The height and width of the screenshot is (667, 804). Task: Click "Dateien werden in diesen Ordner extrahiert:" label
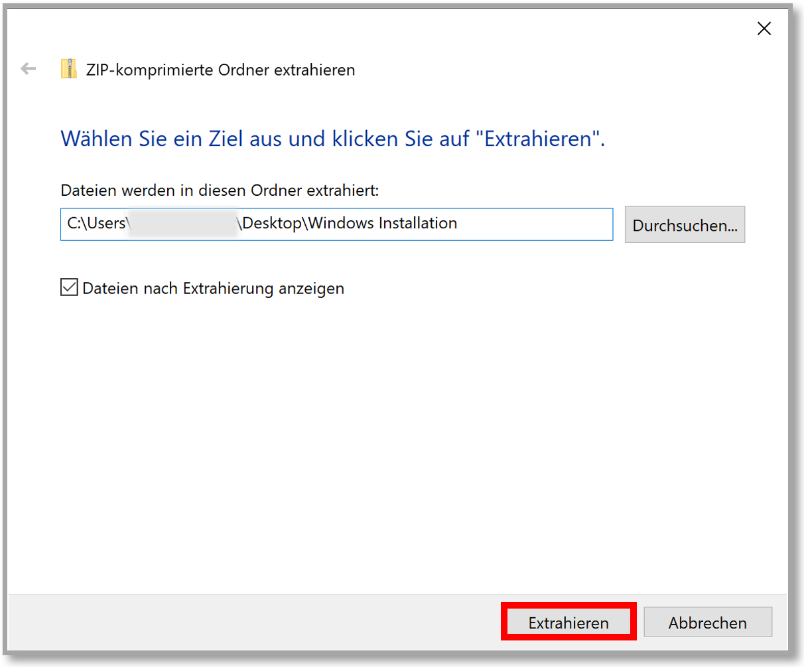click(219, 190)
